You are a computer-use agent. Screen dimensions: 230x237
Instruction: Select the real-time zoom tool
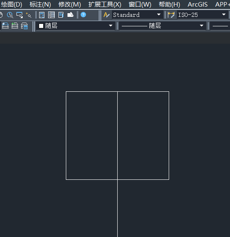pyautogui.click(x=10, y=15)
